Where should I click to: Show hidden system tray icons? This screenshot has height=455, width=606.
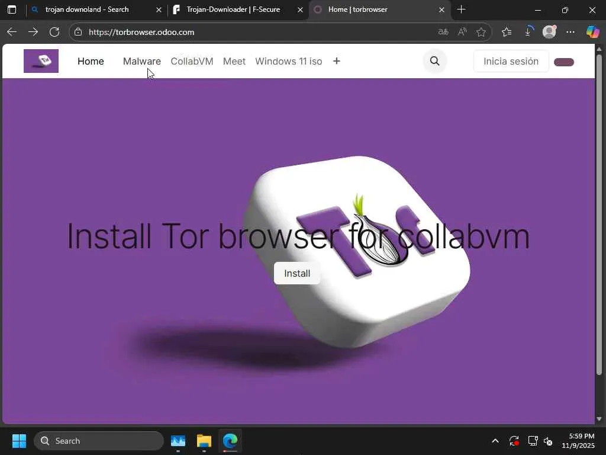click(x=495, y=441)
